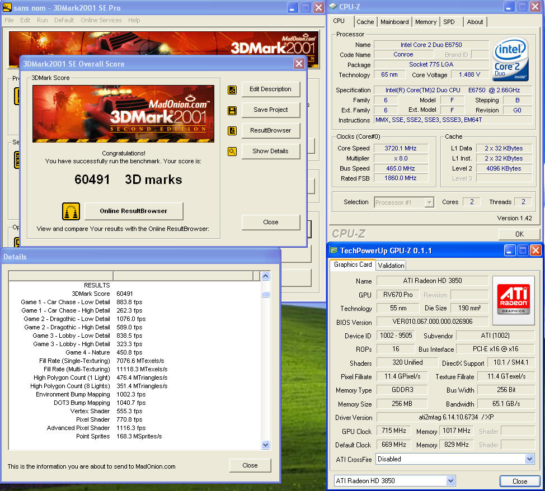Click the GPU Clock 715 MHz field
The image size is (545, 491).
(394, 431)
